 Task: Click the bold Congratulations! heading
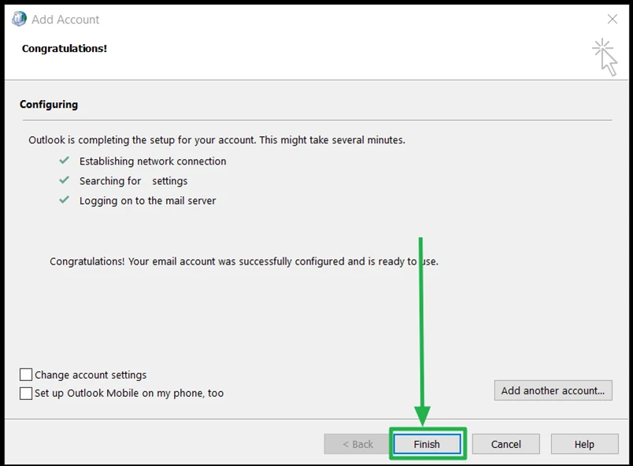coord(65,49)
